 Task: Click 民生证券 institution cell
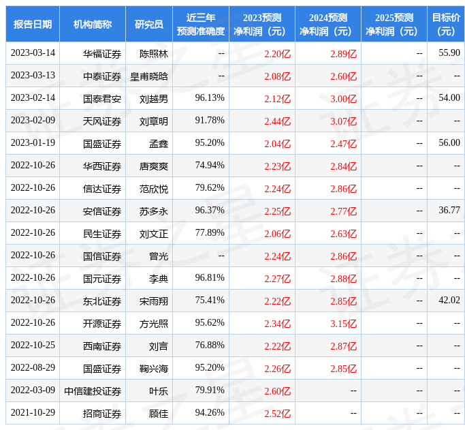tap(102, 234)
